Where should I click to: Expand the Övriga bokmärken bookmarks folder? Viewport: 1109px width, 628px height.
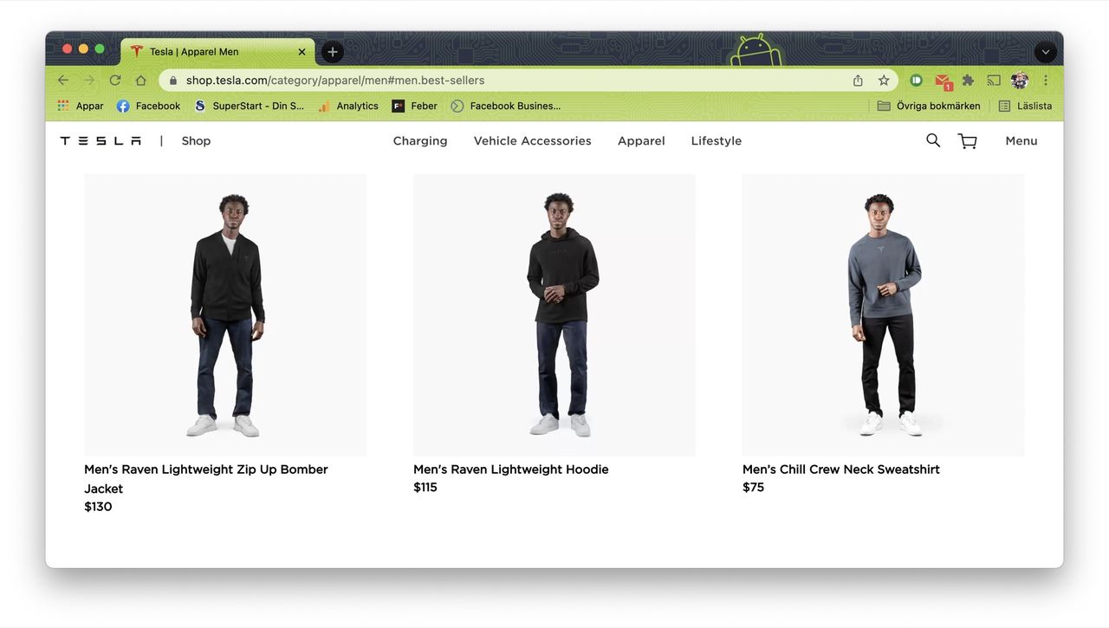(x=929, y=106)
